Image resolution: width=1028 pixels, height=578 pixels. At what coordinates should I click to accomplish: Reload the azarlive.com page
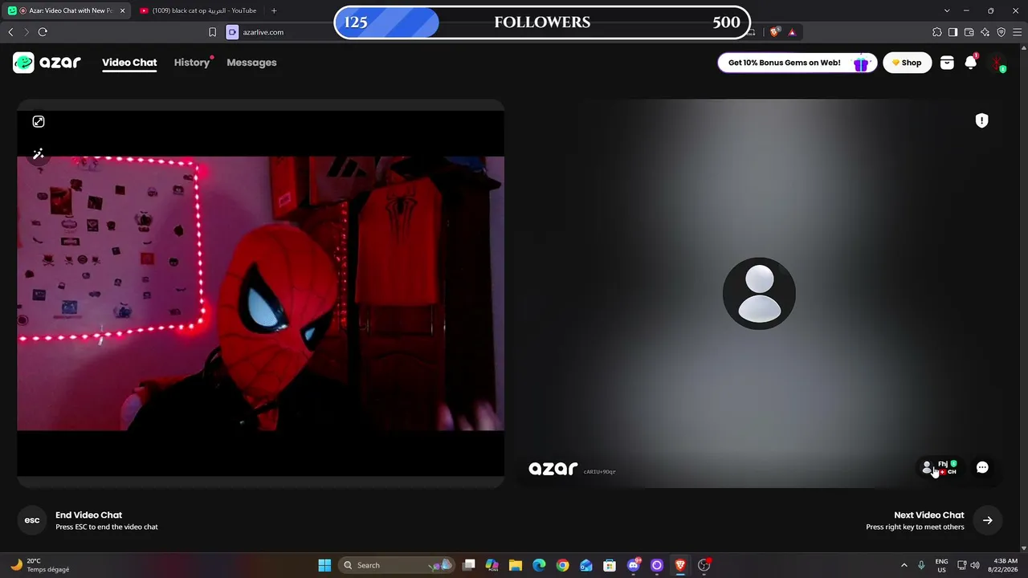coord(43,32)
